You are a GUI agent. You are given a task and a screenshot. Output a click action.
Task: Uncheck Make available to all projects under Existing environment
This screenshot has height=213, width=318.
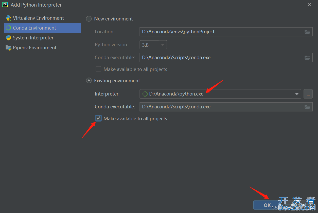[98, 118]
